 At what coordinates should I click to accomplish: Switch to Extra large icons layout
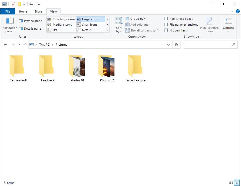(61, 19)
